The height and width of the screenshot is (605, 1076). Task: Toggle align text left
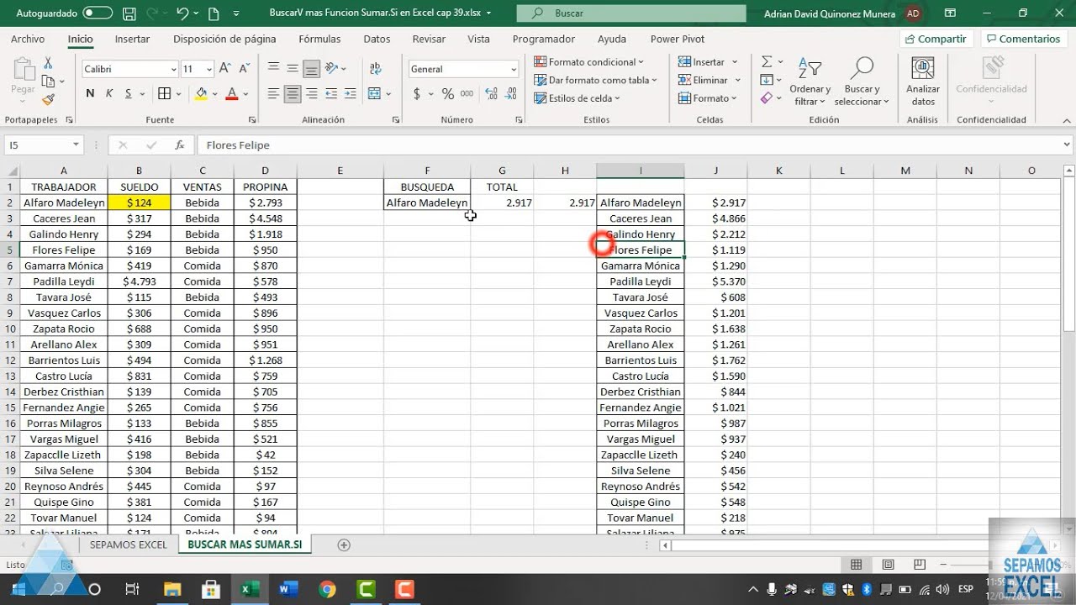pyautogui.click(x=273, y=93)
